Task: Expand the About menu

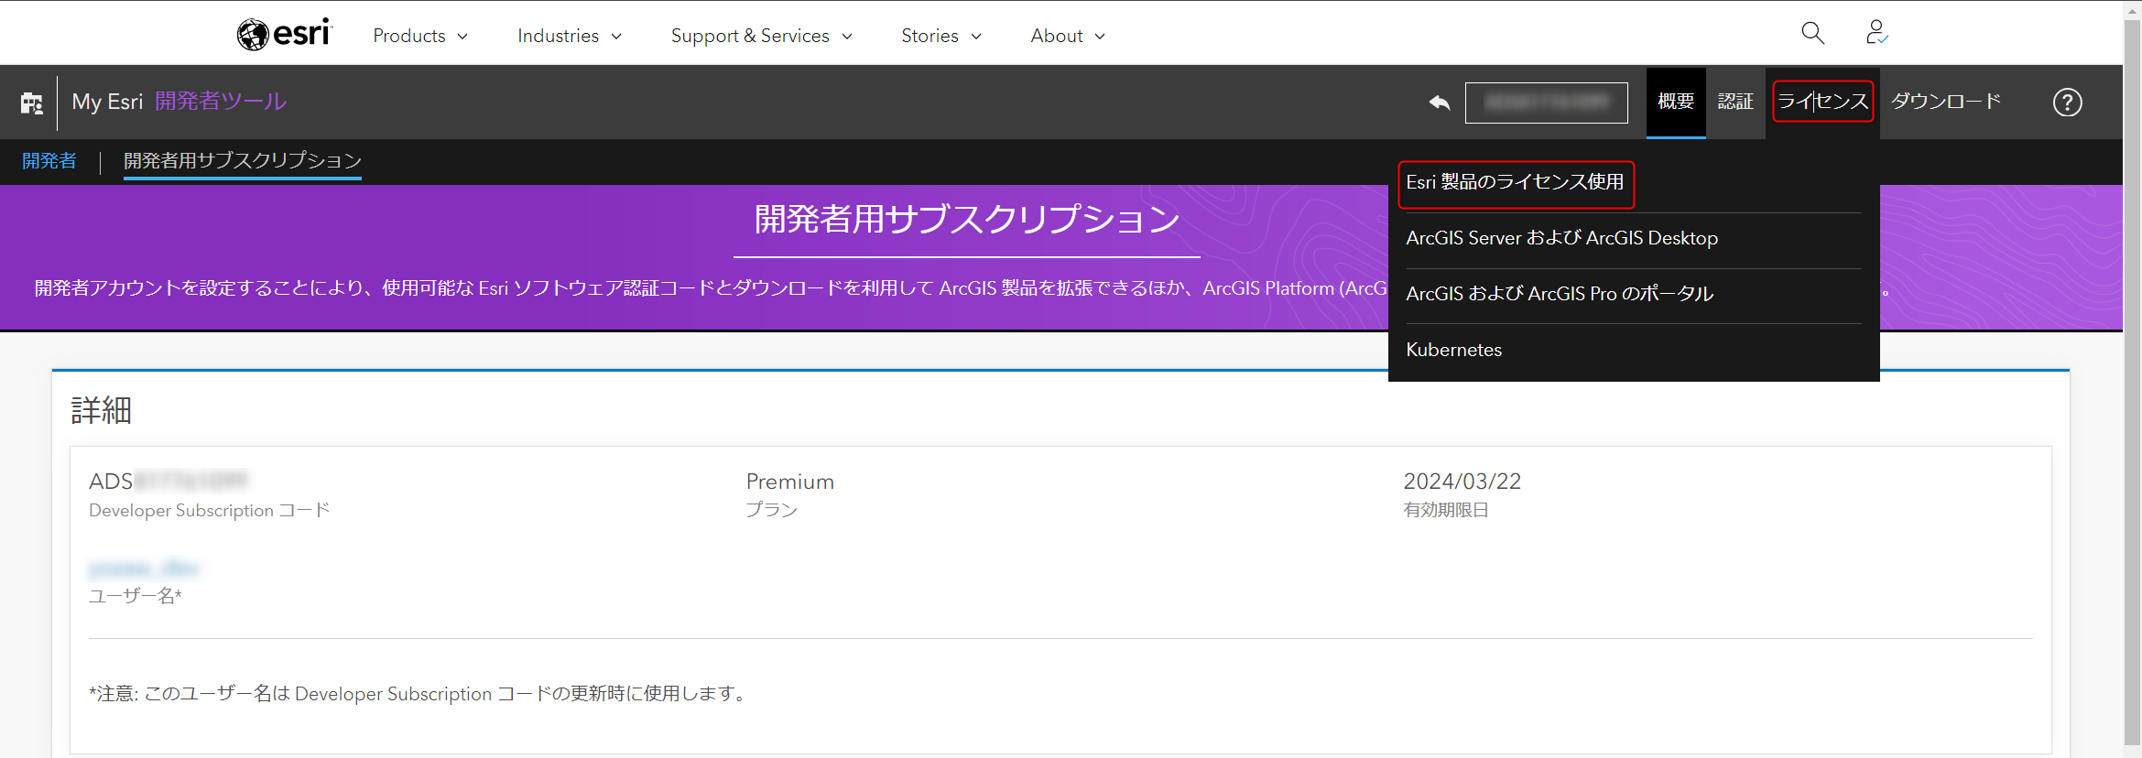Action: [1068, 36]
